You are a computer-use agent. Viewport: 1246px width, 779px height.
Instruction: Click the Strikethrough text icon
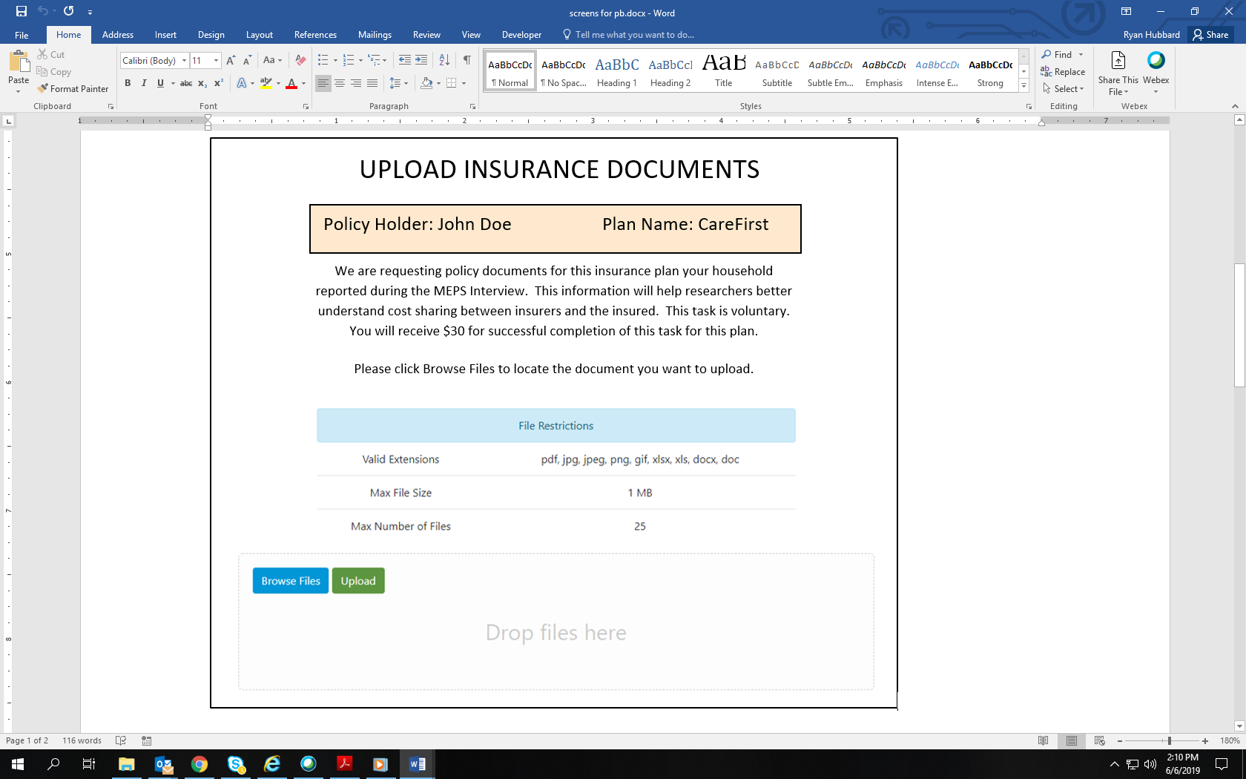(186, 83)
